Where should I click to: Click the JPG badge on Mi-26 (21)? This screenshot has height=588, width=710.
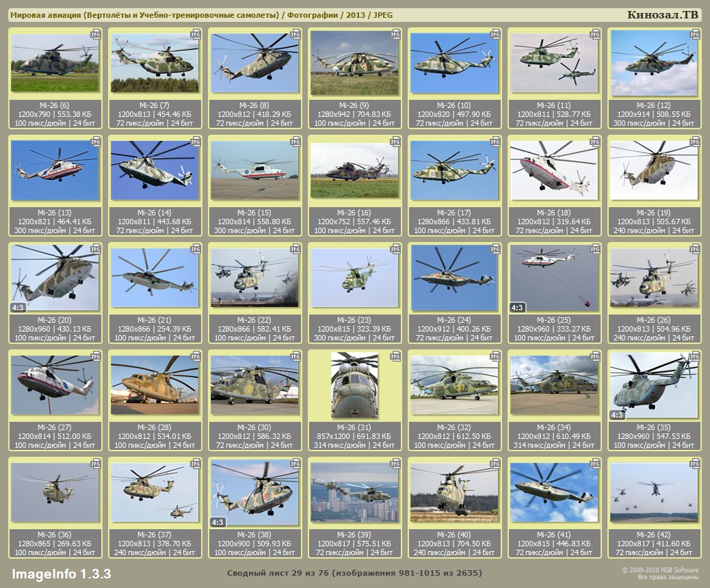tap(196, 249)
